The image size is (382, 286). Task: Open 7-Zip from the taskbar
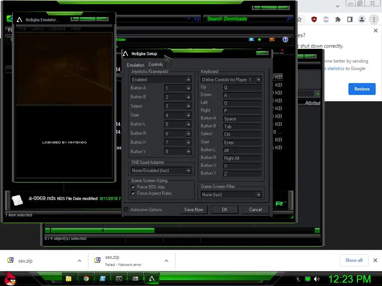point(135,279)
